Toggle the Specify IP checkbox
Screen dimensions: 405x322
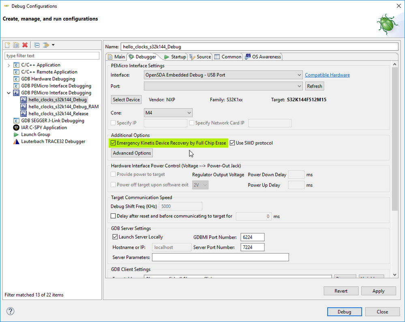tap(113, 123)
